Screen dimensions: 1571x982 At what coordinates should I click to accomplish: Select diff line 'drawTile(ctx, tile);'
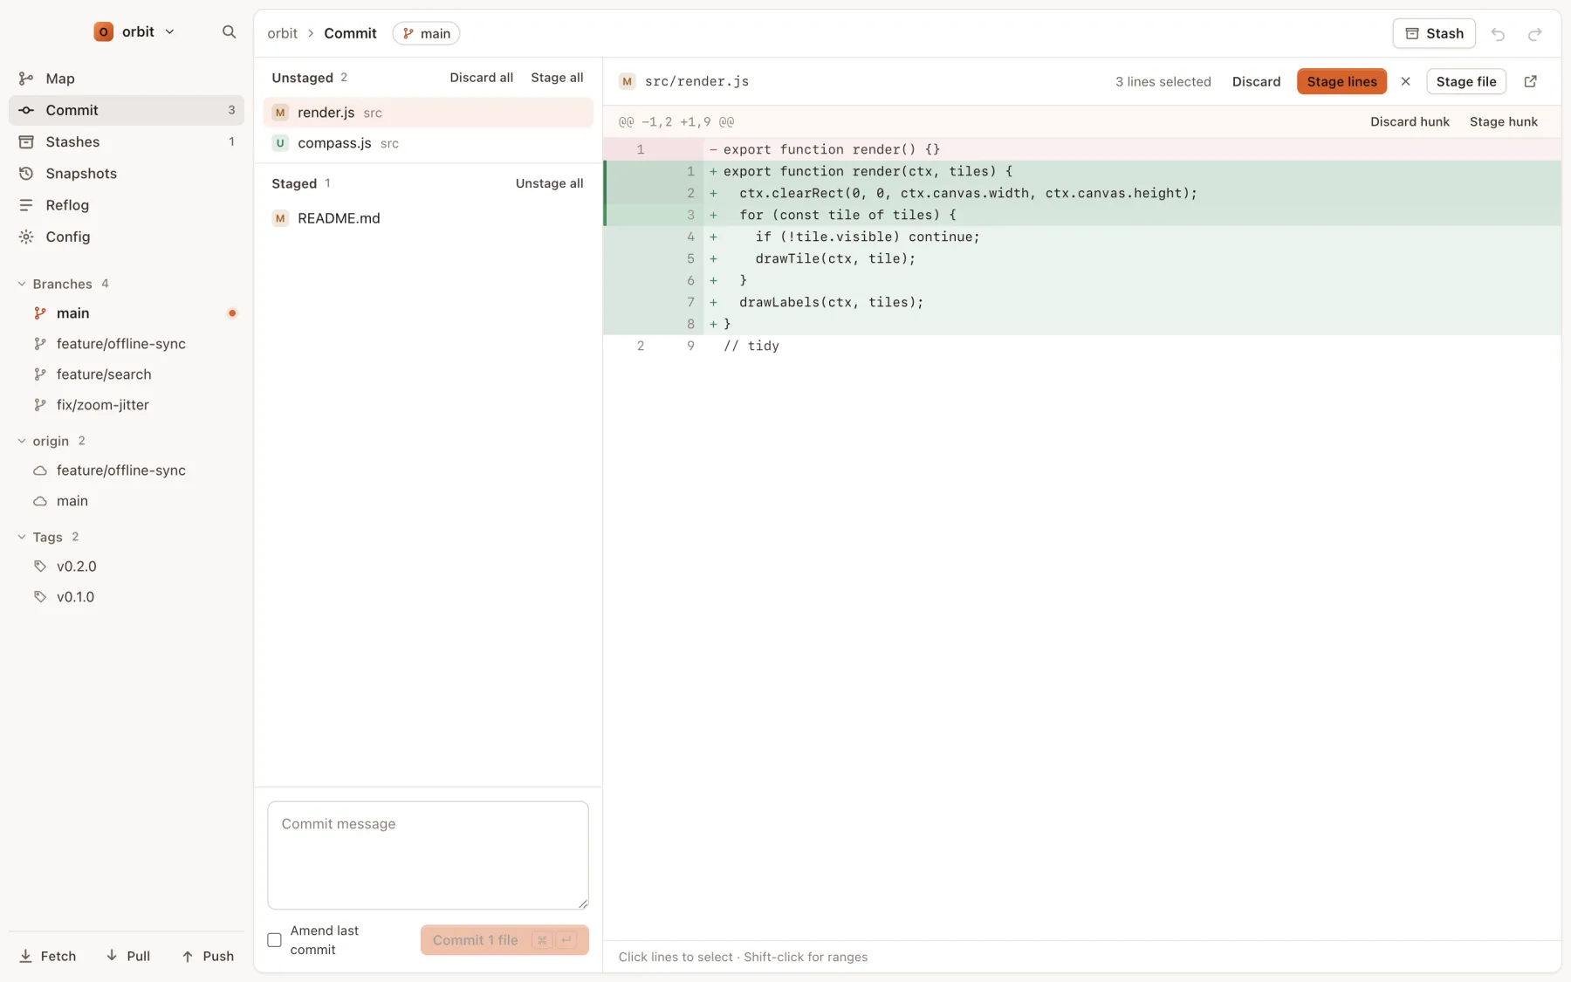[x=1082, y=258]
